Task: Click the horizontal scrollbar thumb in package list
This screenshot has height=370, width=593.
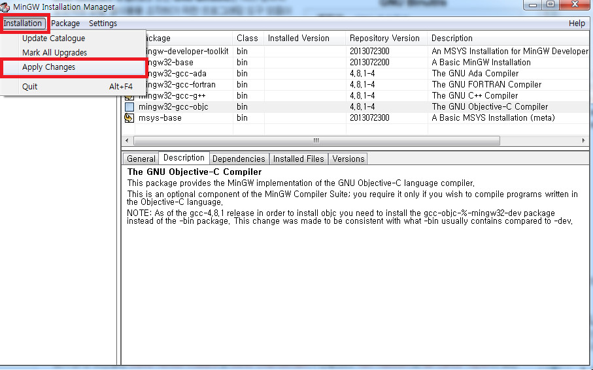Action: (x=316, y=141)
